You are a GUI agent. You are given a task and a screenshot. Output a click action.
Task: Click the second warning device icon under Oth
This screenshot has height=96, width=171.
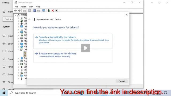[25, 55]
